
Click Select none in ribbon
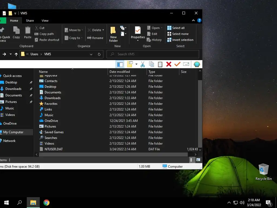click(178, 34)
